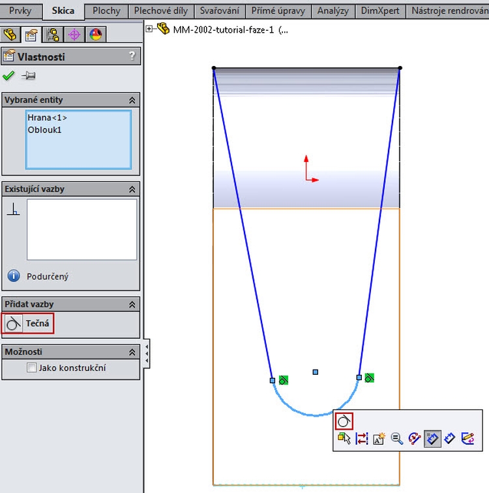The width and height of the screenshot is (489, 493).
Task: Click Zoom to Selection magnifier icon
Action: 396,439
